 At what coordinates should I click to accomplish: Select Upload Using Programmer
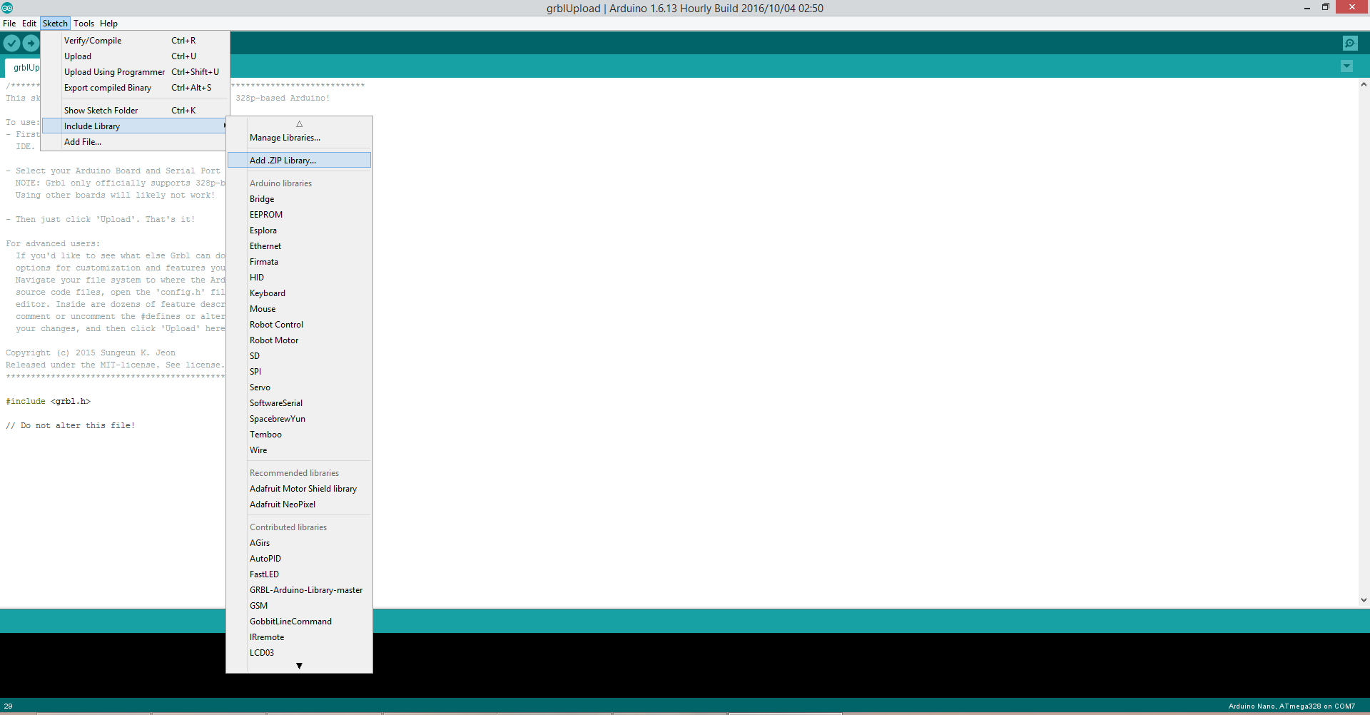point(136,72)
